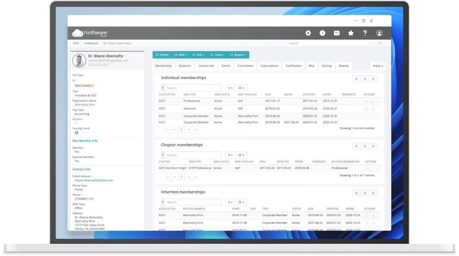The width and height of the screenshot is (459, 256).
Task: Sort Individual memberships by EXPIRE column
Action: tap(327, 94)
